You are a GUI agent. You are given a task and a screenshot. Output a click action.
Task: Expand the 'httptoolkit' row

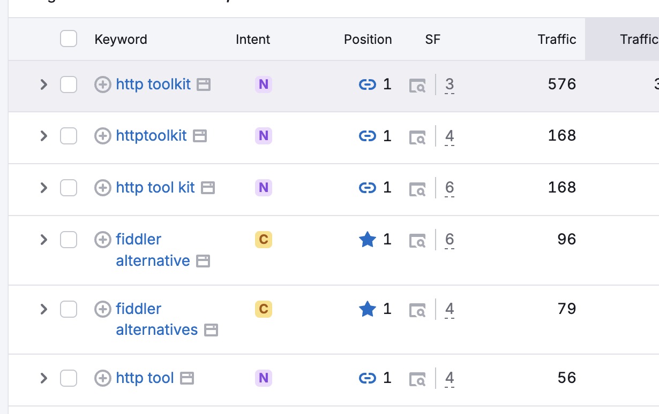click(44, 136)
